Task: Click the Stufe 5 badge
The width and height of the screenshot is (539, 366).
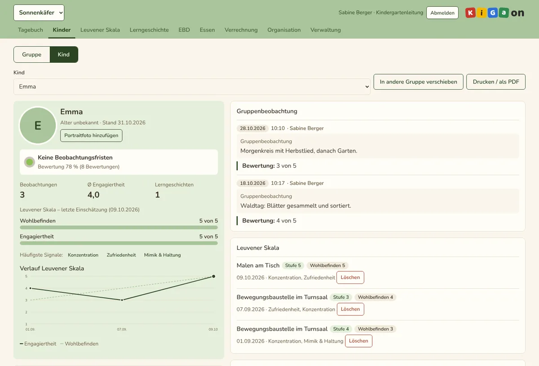Action: 293,266
